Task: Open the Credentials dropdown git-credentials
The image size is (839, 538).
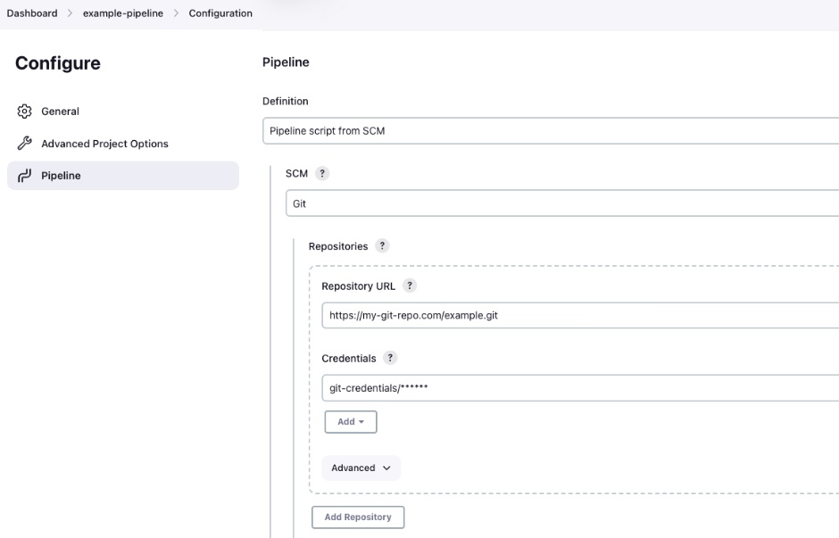Action: coord(580,388)
